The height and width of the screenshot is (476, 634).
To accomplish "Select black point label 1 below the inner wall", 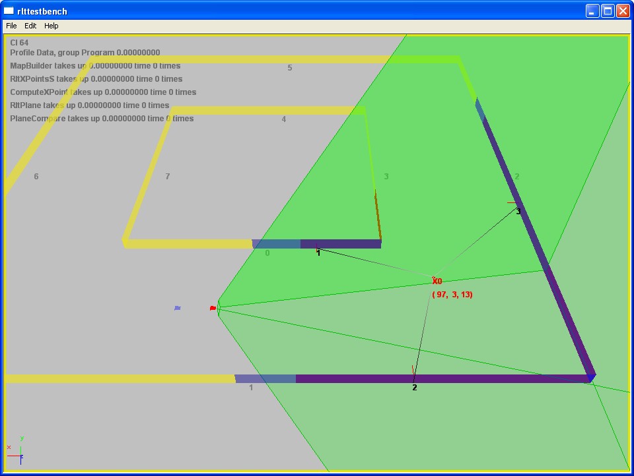I will (318, 253).
